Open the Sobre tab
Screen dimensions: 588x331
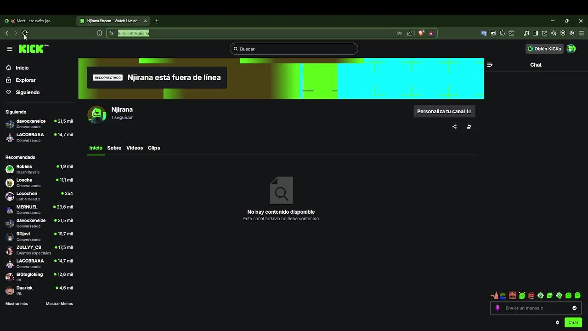[x=114, y=148]
